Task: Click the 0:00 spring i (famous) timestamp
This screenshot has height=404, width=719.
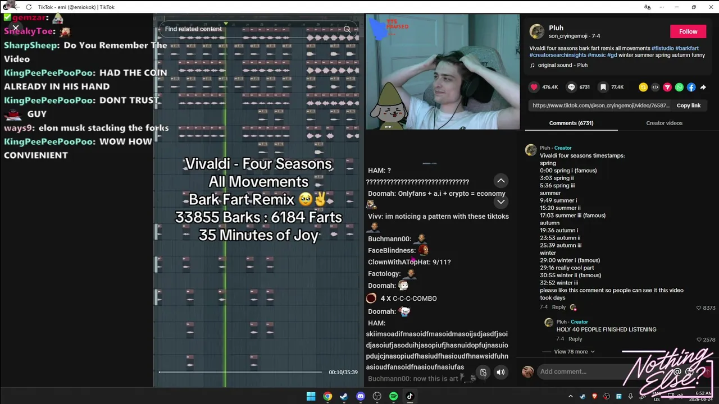Action: tap(568, 171)
